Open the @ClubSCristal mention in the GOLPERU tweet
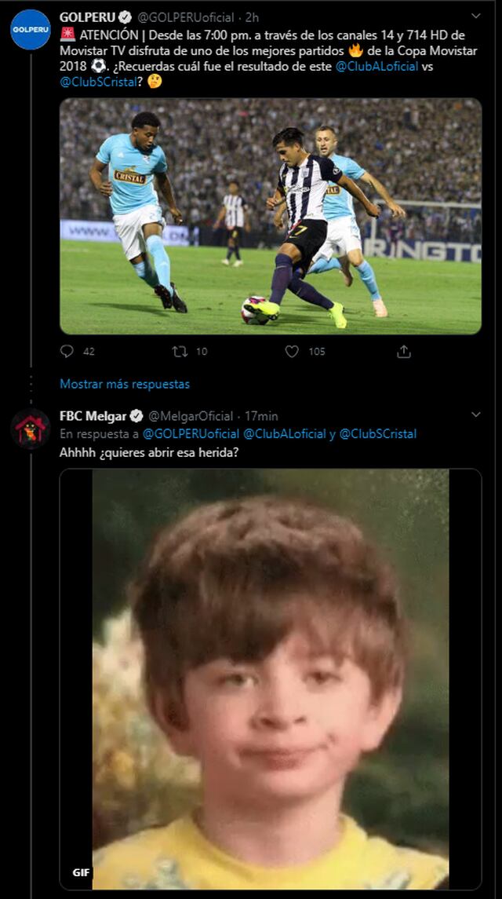This screenshot has width=502, height=899. point(94,82)
